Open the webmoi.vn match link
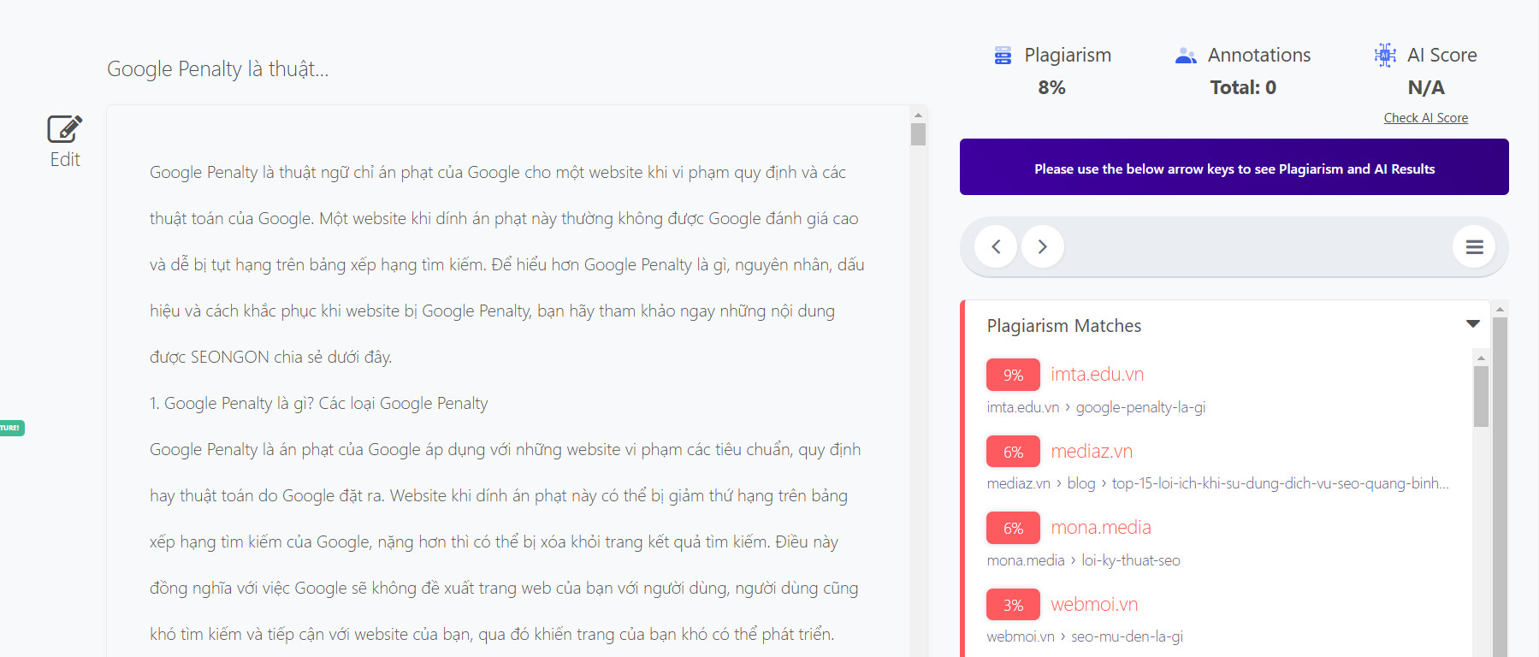This screenshot has height=657, width=1539. click(1094, 604)
